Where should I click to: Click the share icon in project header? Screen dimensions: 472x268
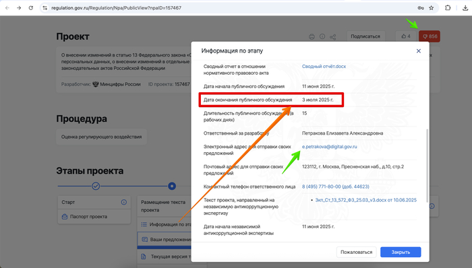332,37
